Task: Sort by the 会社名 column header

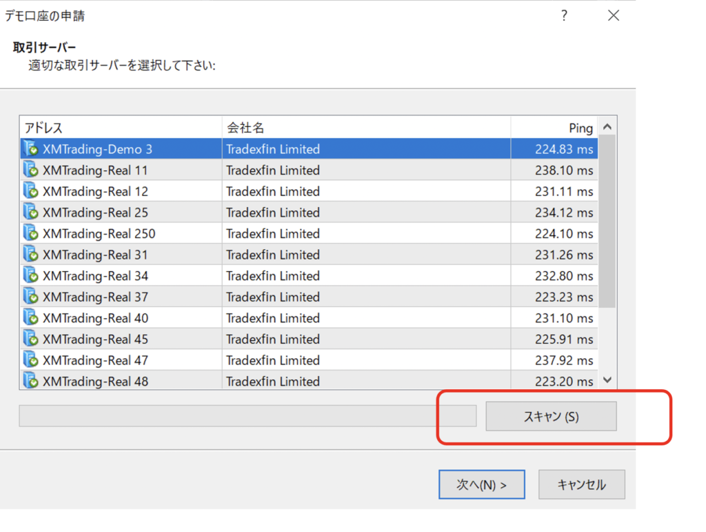Action: (x=366, y=128)
